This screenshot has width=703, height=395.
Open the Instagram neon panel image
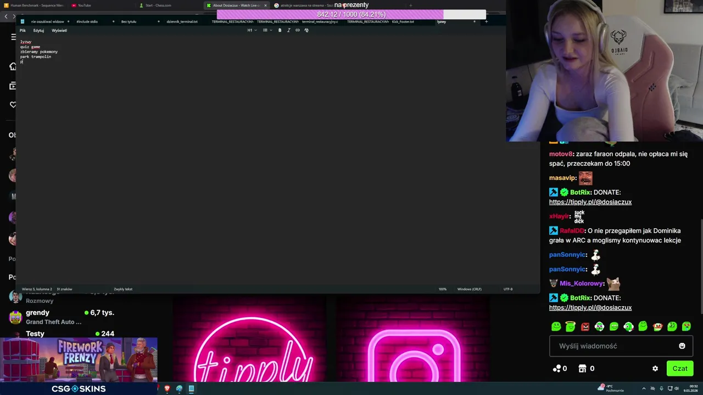coord(413,340)
